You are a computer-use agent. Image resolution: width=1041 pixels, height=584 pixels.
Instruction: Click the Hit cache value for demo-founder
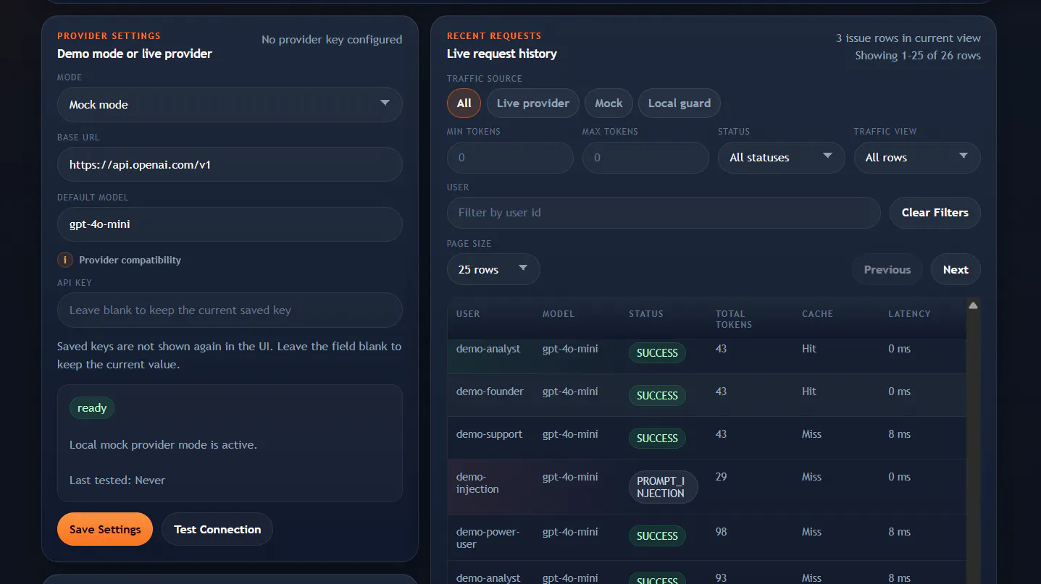809,392
